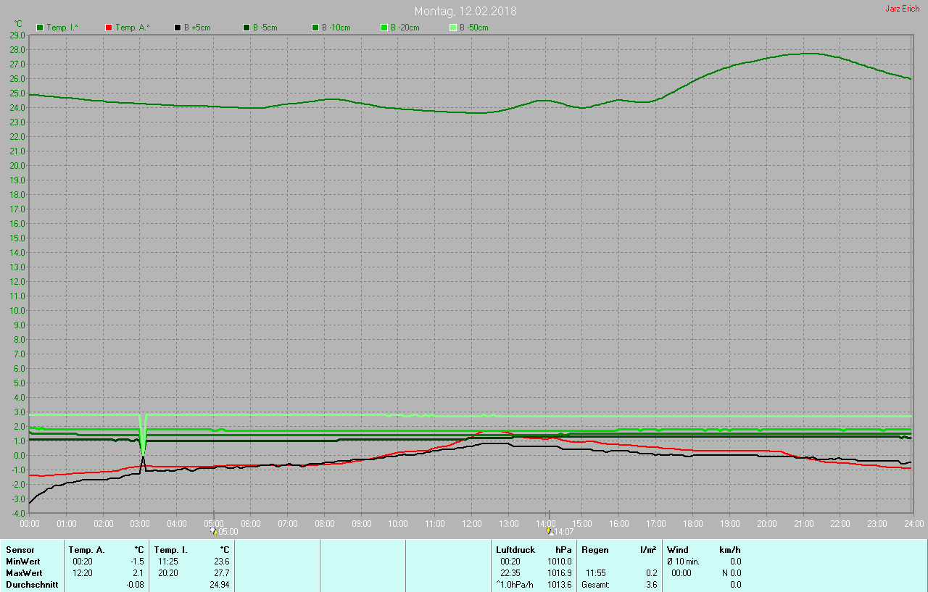The image size is (928, 592).
Task: Click the 21:00 tick on time axis
Action: [803, 523]
